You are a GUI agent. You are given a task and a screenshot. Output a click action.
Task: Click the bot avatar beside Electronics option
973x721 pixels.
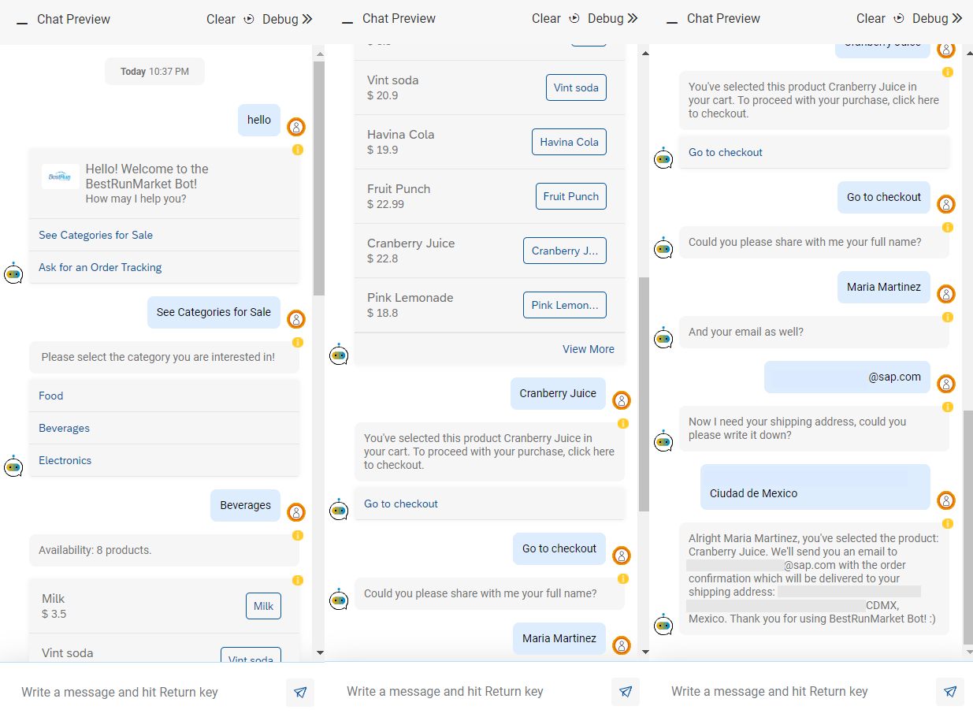tap(13, 466)
